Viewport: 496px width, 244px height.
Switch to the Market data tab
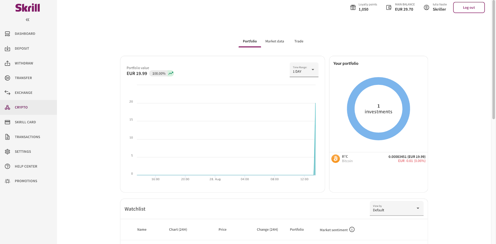point(274,41)
